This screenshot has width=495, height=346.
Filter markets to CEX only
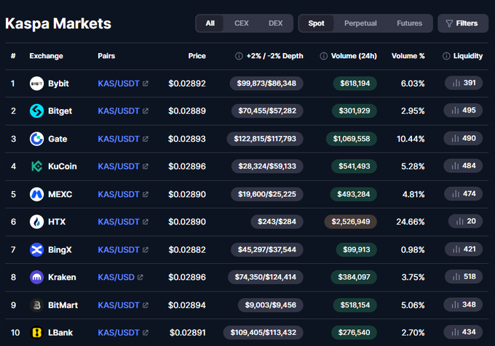click(x=242, y=23)
